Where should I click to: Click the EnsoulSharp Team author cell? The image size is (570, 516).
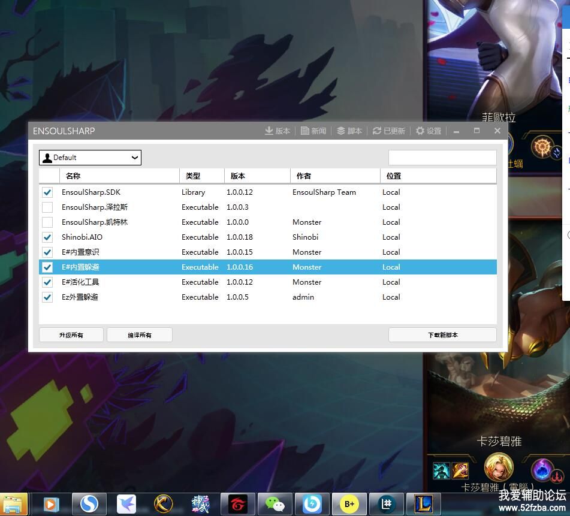[324, 192]
